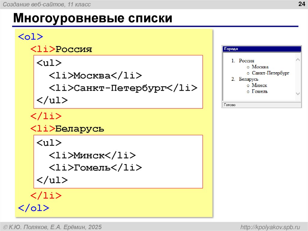This screenshot has width=308, height=231.
Task: Click slide number 24 in header
Action: 301,4
